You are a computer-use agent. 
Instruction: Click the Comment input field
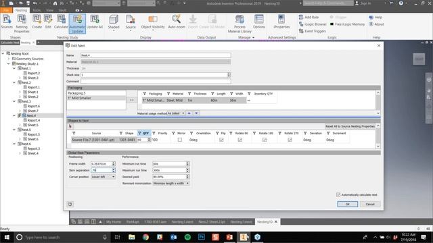(x=156, y=81)
